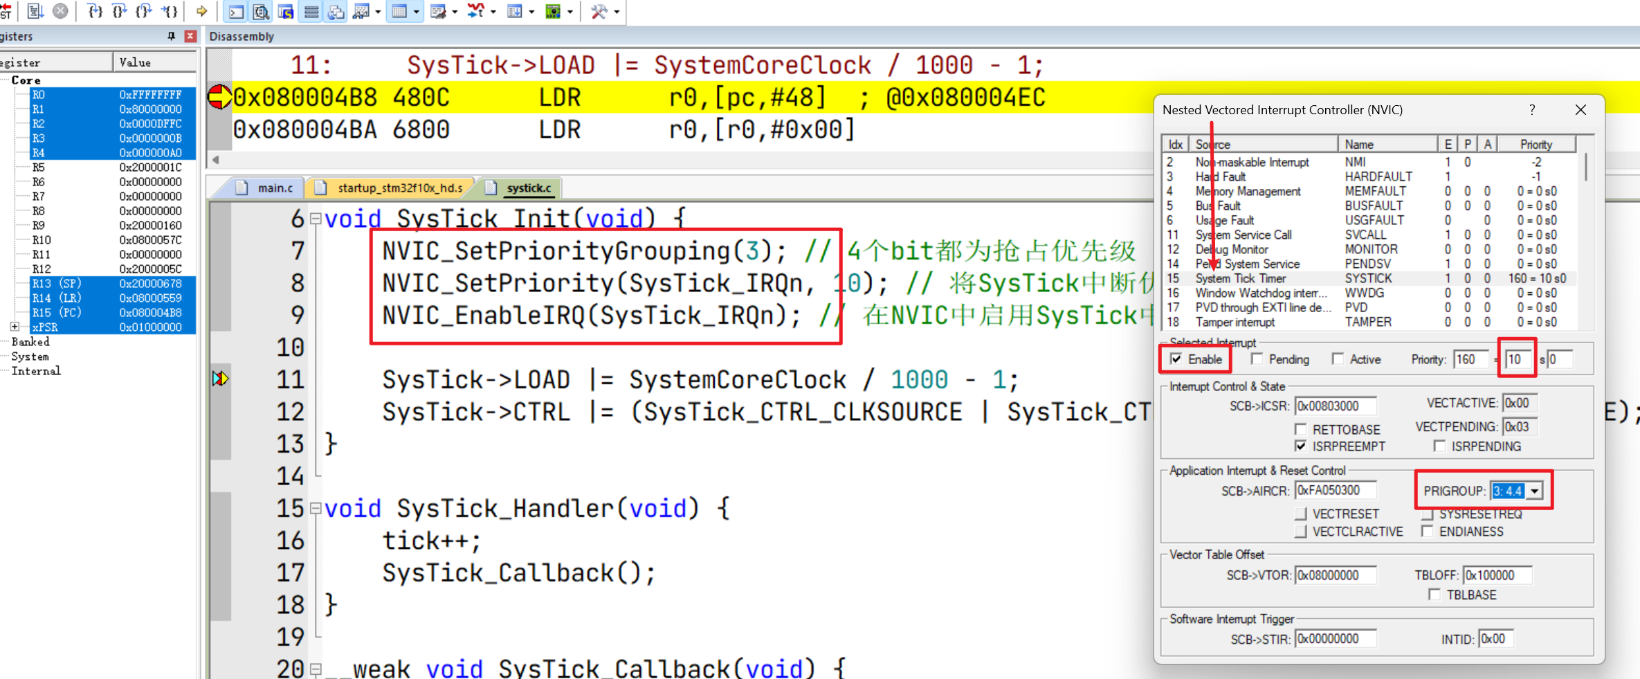Collapse the SysTick_Handler function fold
The width and height of the screenshot is (1640, 679).
(x=316, y=509)
